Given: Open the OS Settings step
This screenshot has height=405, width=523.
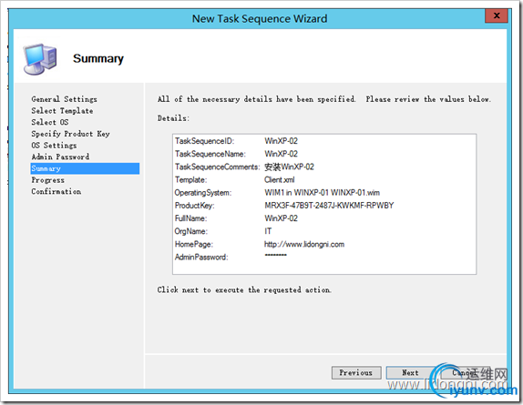Looking at the screenshot, I should tap(54, 146).
